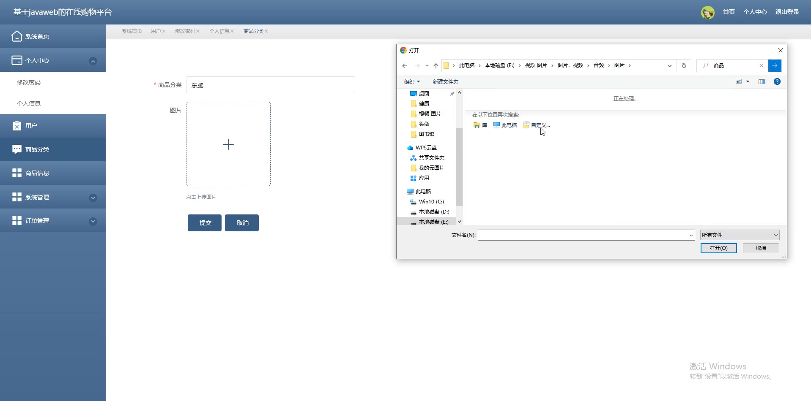
Task: Clear the search box text
Action: click(x=761, y=65)
